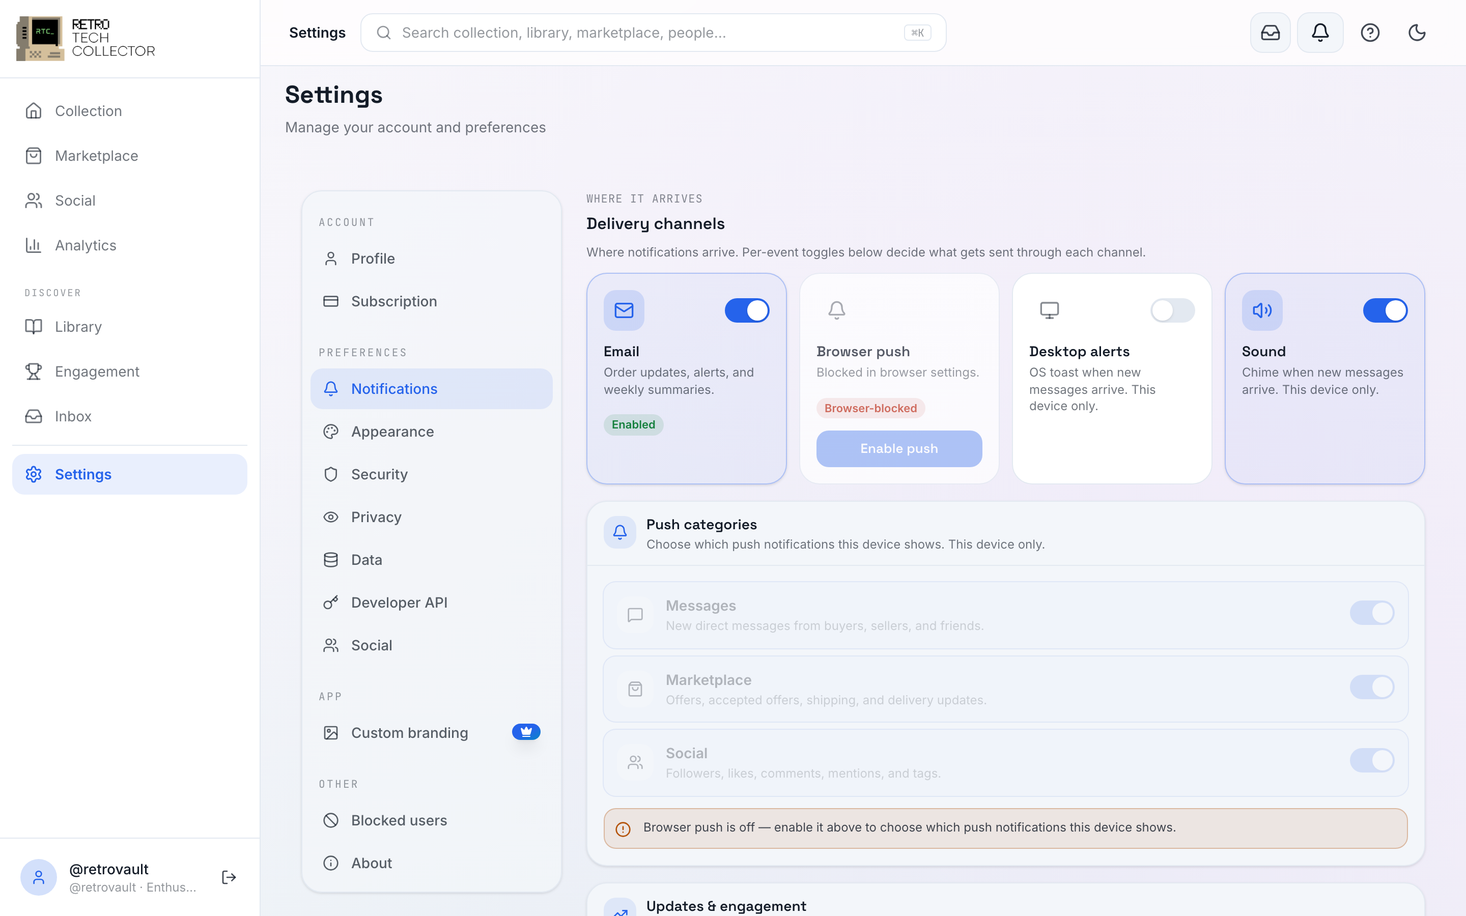Click the ⌘K shortcut badge in search
Screen dimensions: 1466x916
[x=917, y=33]
